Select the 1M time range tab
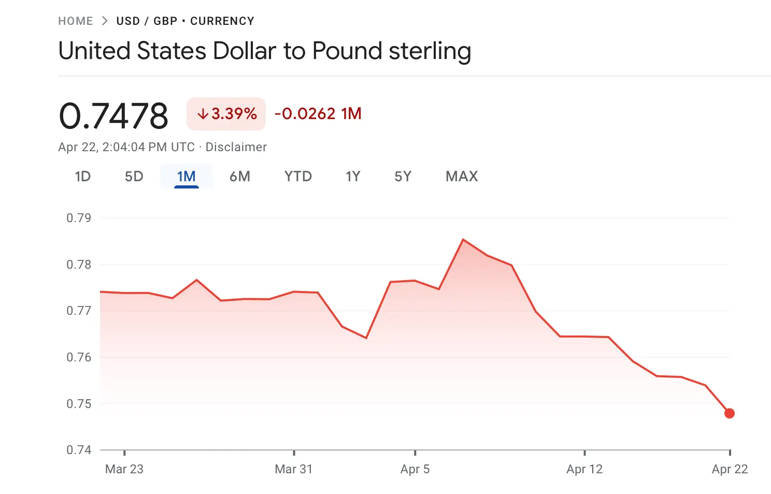Screen dimensions: 771x494 (x=186, y=177)
